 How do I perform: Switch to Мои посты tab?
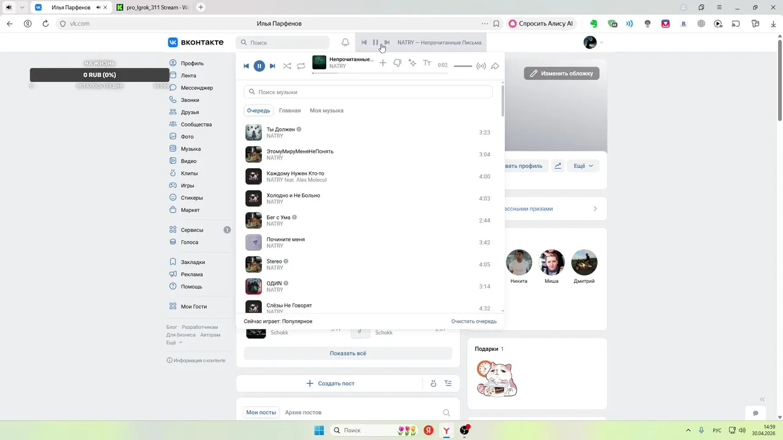261,413
